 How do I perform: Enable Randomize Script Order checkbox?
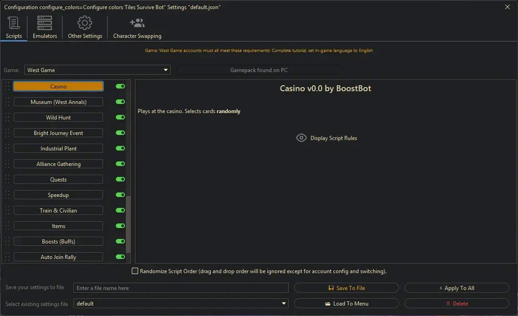[135, 271]
